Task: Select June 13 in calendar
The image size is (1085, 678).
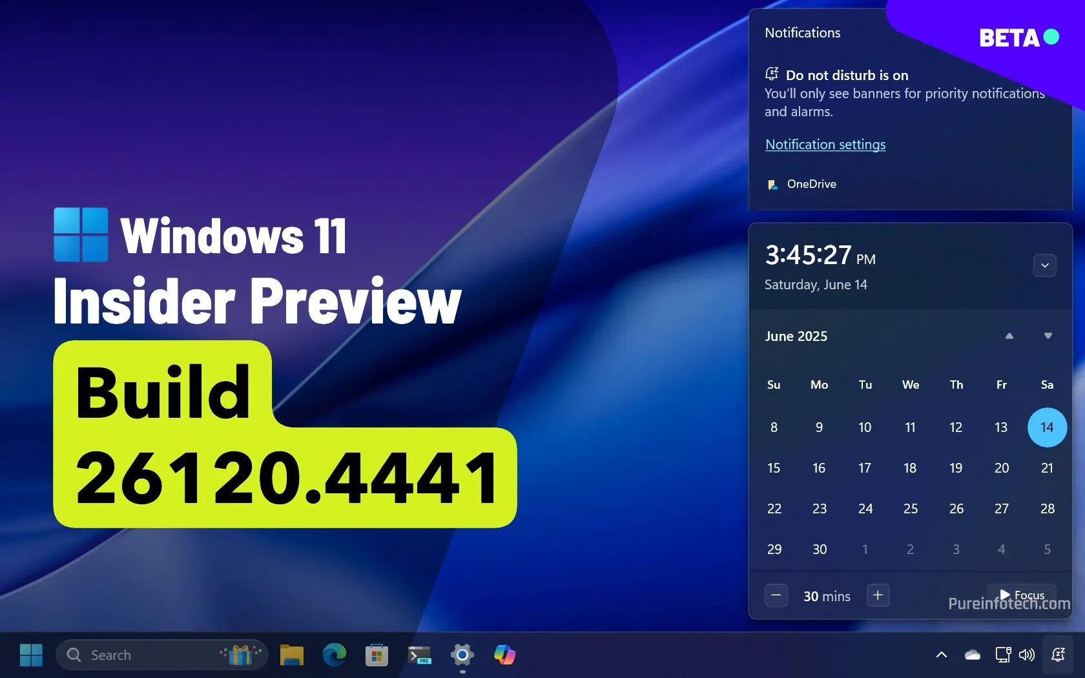Action: (1002, 427)
